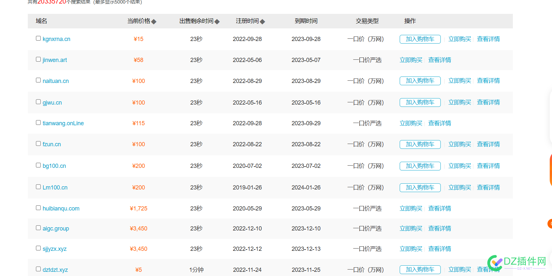The image size is (552, 276).
Task: Sort by current price column arrow
Action: coord(154,22)
